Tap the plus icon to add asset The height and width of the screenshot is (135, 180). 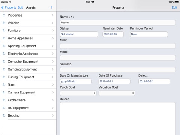[51, 7]
